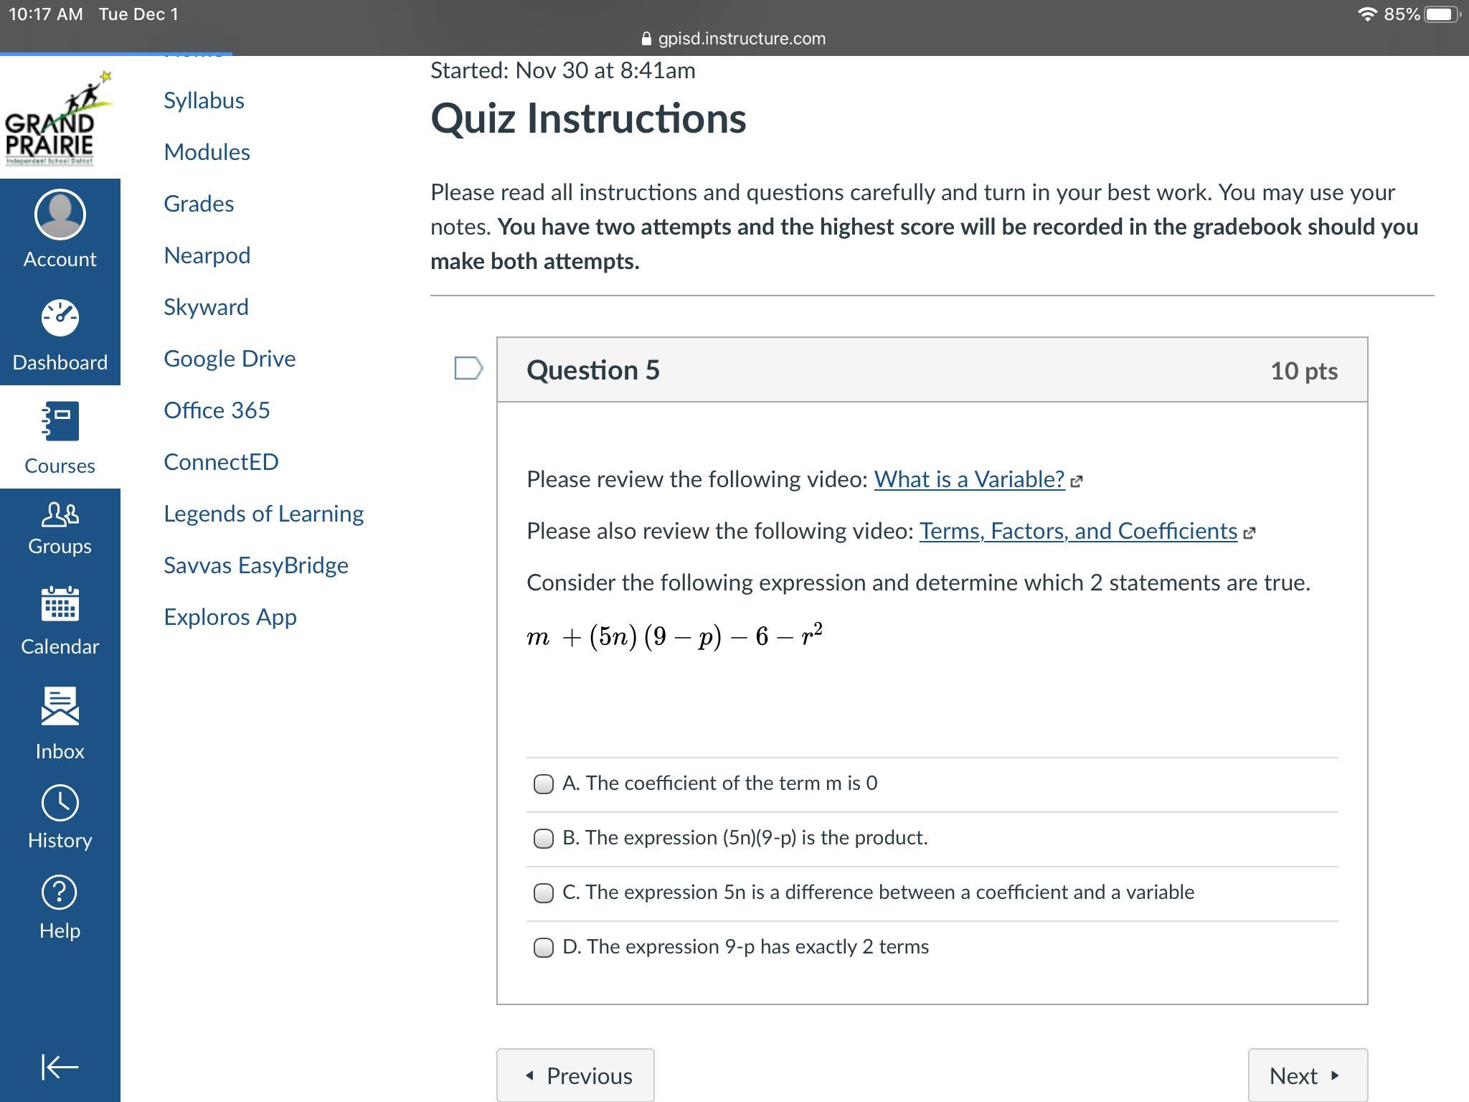This screenshot has height=1102, width=1469.
Task: Check answer A about coefficient of m
Action: click(x=544, y=784)
